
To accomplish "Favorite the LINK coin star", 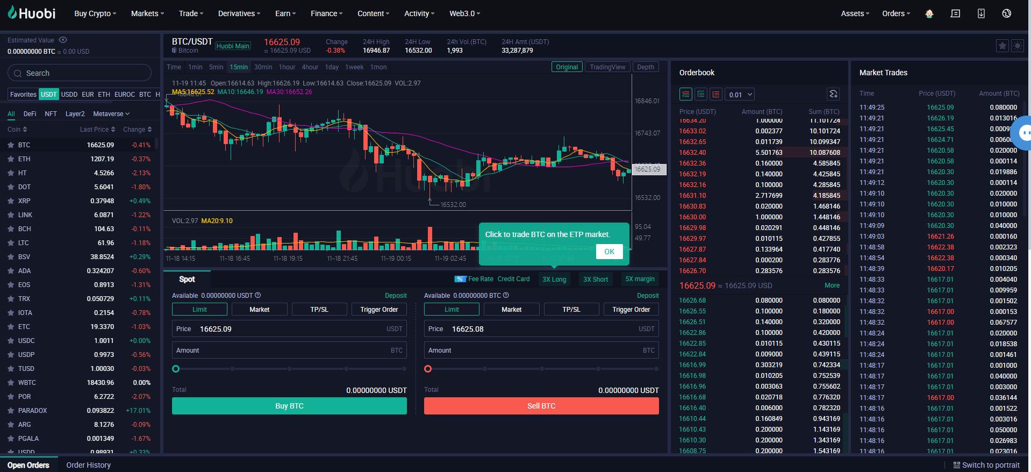I will point(10,215).
